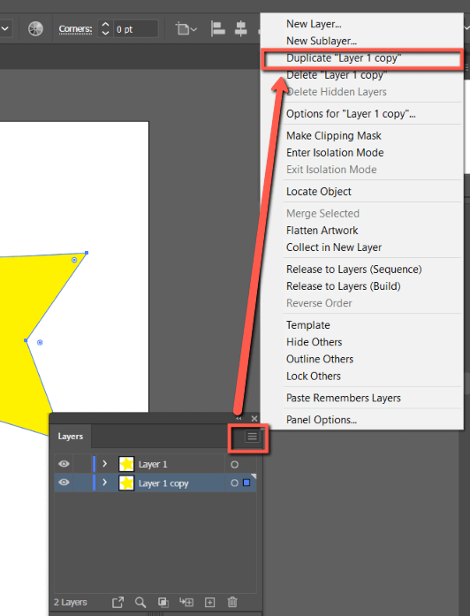
Task: Click the Make/Release Clipping Mask icon
Action: point(163,602)
